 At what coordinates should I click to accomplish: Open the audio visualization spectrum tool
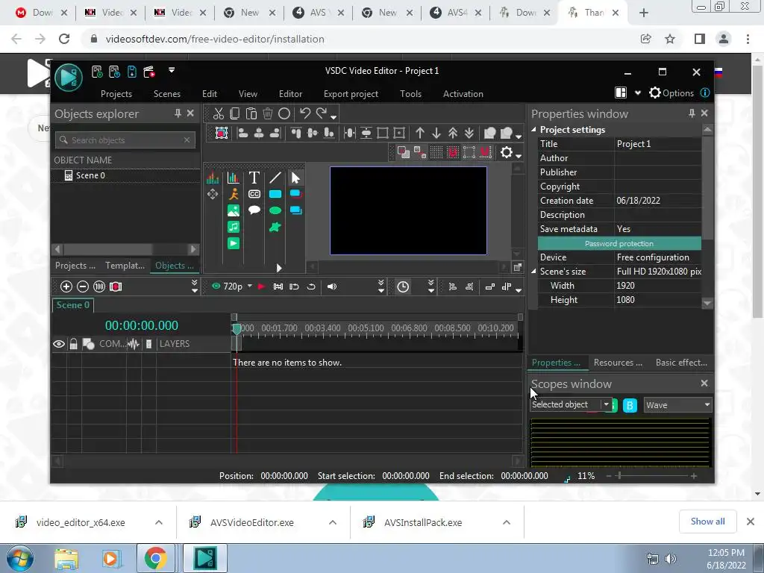pyautogui.click(x=213, y=178)
